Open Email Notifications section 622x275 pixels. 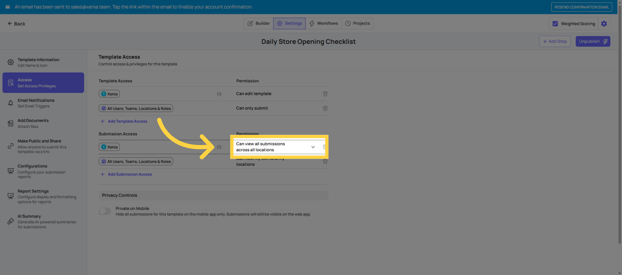pos(43,103)
